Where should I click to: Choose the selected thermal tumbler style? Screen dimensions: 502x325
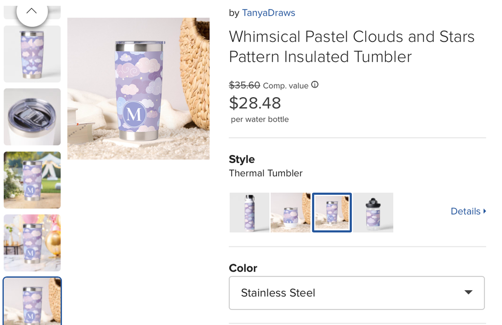332,212
